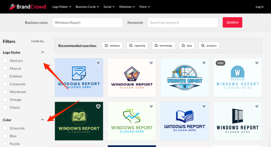
Task: Check the Mascot logo style
Action: (5, 68)
